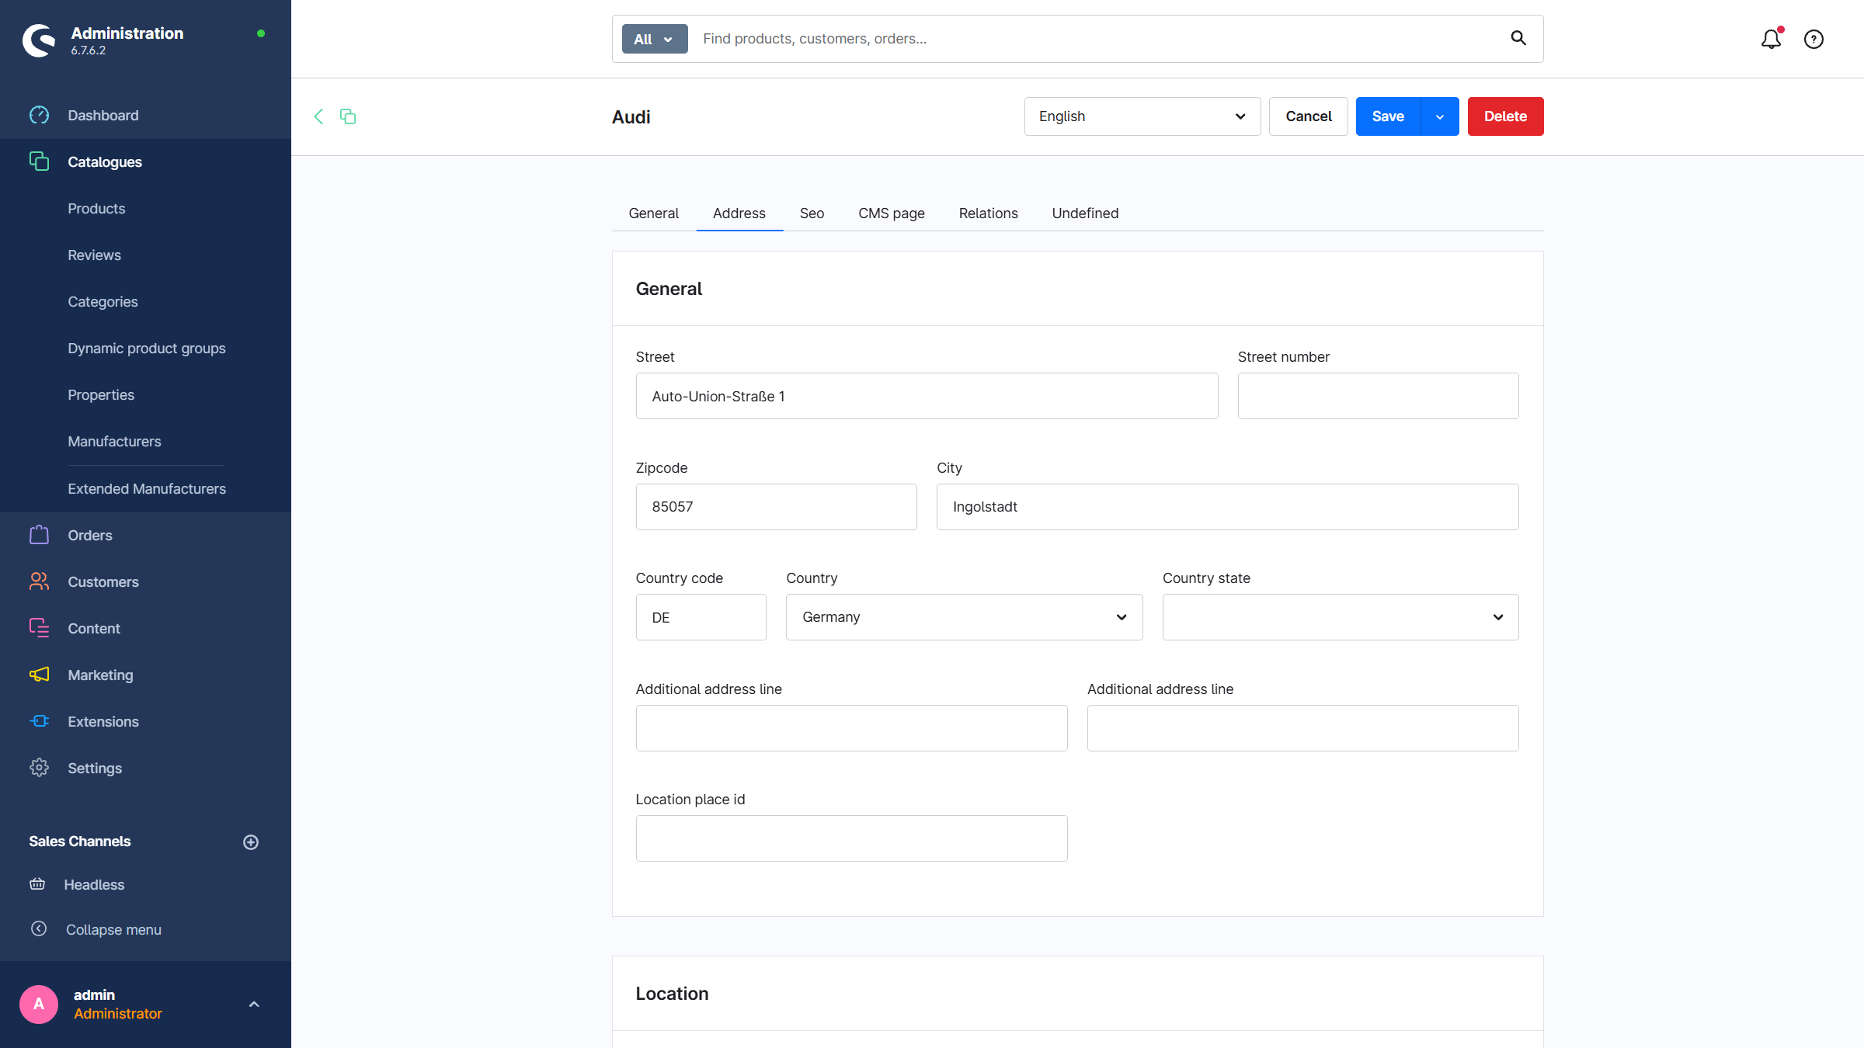The width and height of the screenshot is (1864, 1048).
Task: Click into the Street number field
Action: click(1378, 396)
